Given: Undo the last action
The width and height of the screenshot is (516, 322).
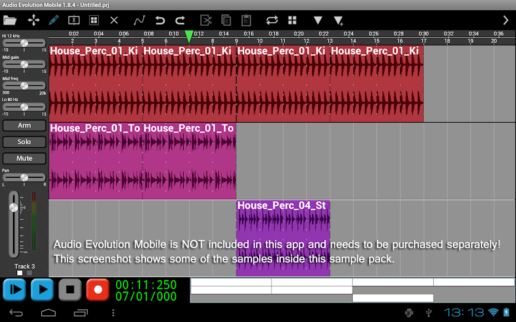Looking at the screenshot, I should click(160, 20).
